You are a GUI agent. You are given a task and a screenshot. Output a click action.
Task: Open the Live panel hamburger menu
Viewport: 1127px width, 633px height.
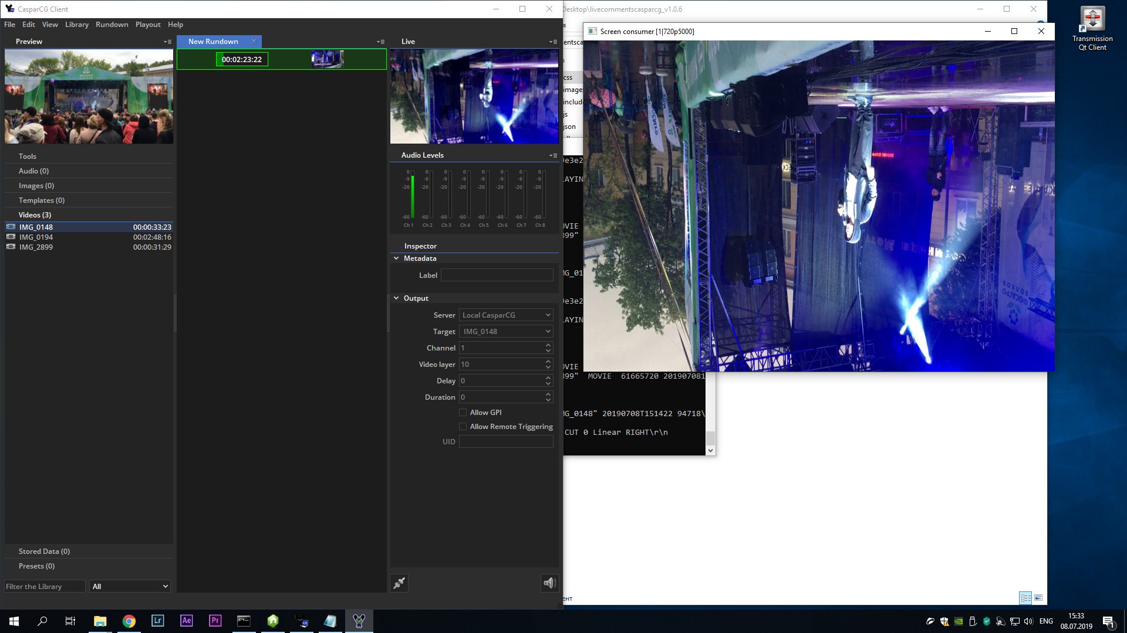pyautogui.click(x=552, y=42)
